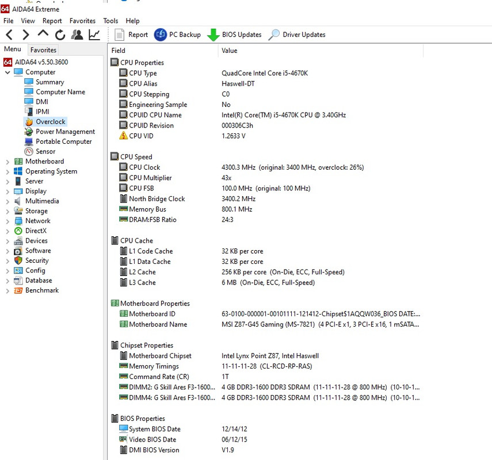The image size is (492, 460).
Task: Select the Overclock flame icon in tree
Action: (x=29, y=122)
